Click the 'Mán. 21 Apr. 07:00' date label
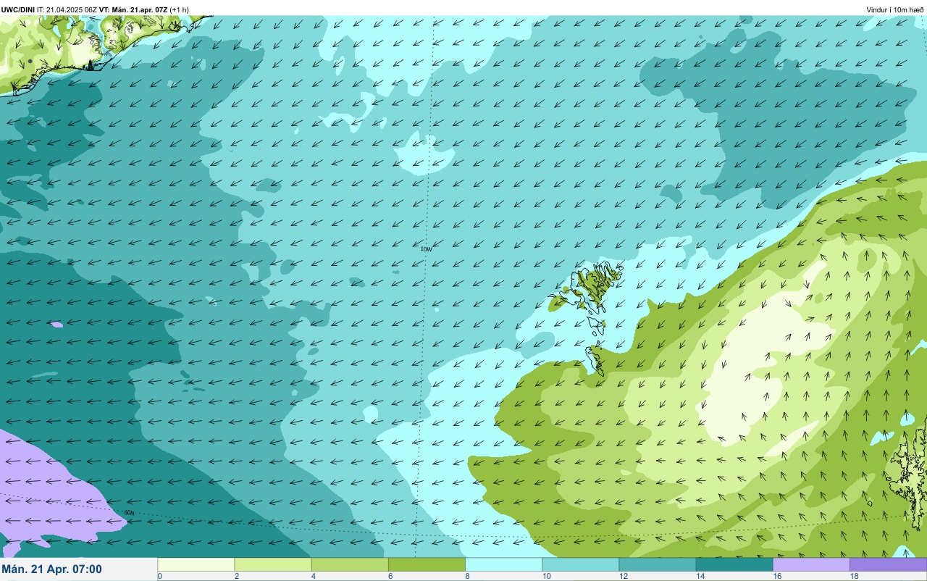Viewport: 927px width, 581px height. pyautogui.click(x=51, y=569)
